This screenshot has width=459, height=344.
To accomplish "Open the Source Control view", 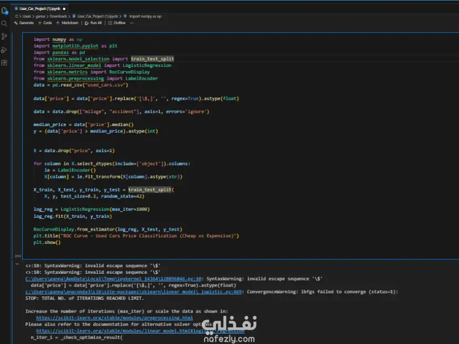I will (4, 37).
